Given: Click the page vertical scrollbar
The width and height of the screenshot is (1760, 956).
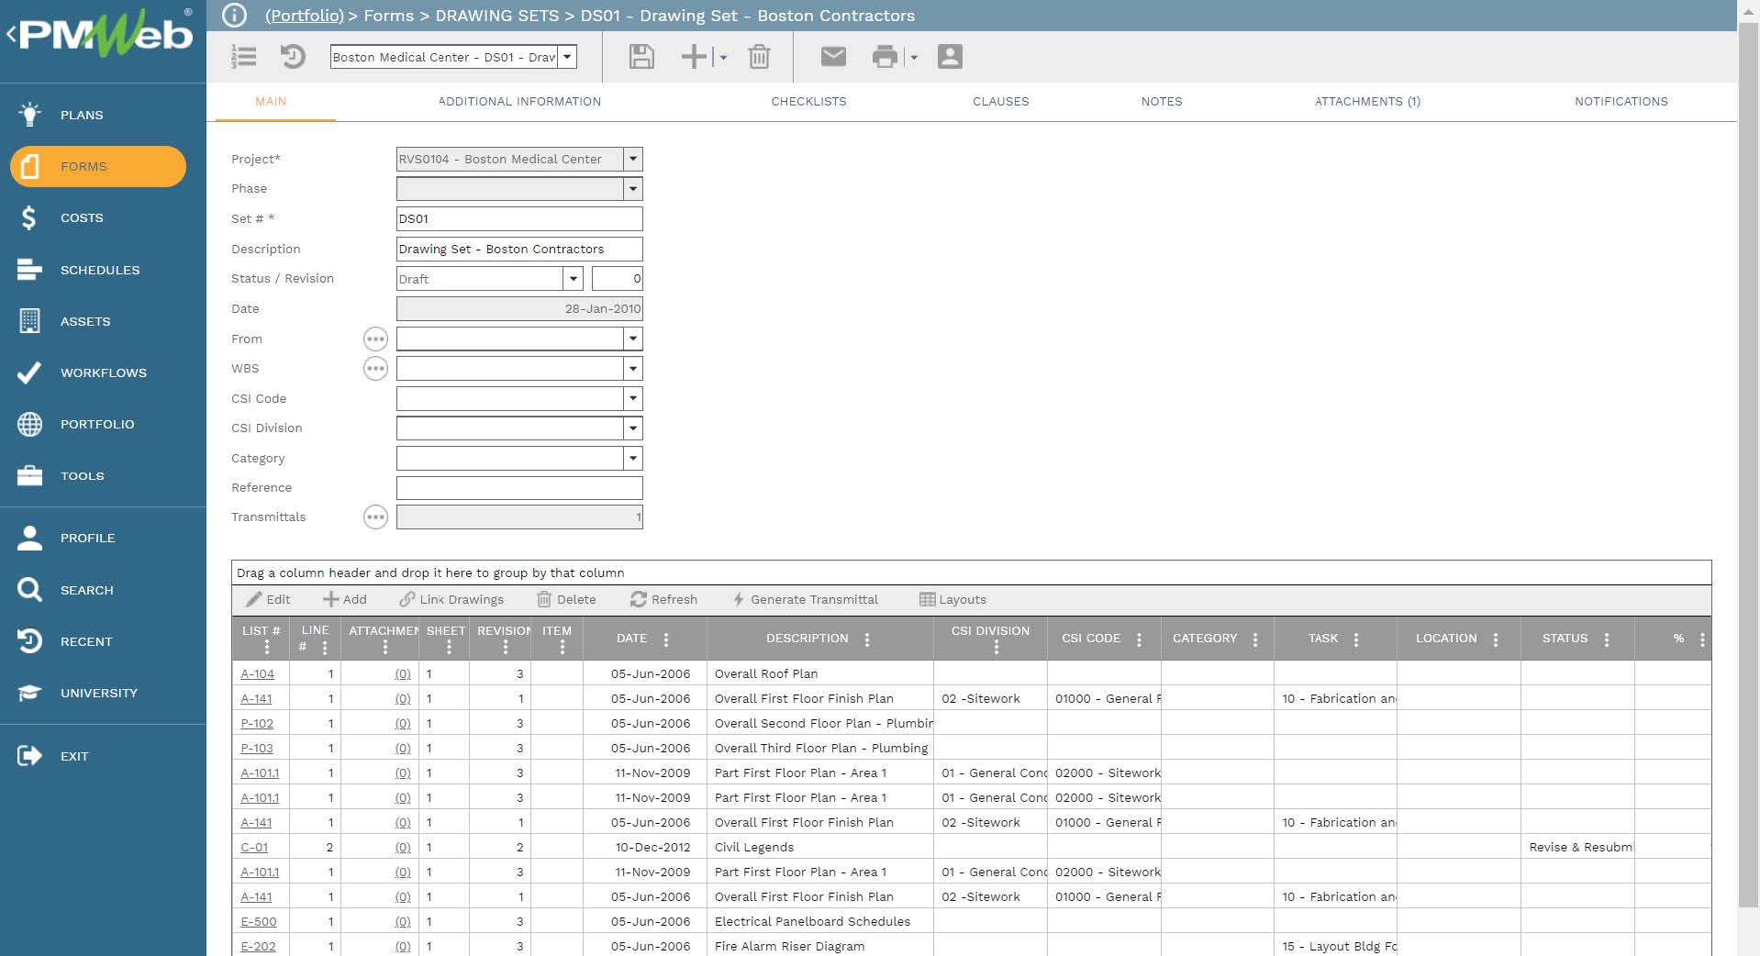Looking at the screenshot, I should (x=1748, y=463).
